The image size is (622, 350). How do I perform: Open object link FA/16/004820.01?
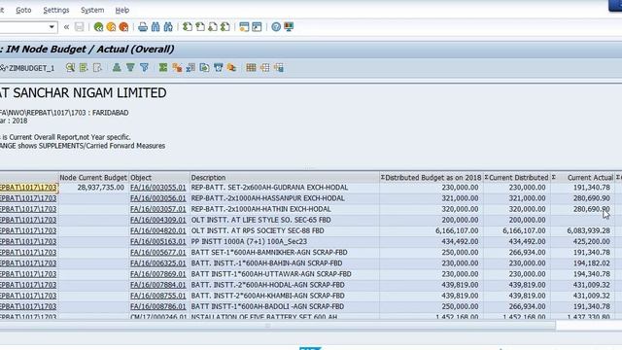[157, 230]
